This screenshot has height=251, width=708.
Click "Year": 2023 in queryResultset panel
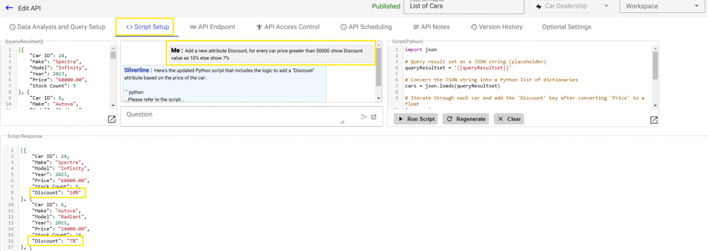[x=47, y=74]
